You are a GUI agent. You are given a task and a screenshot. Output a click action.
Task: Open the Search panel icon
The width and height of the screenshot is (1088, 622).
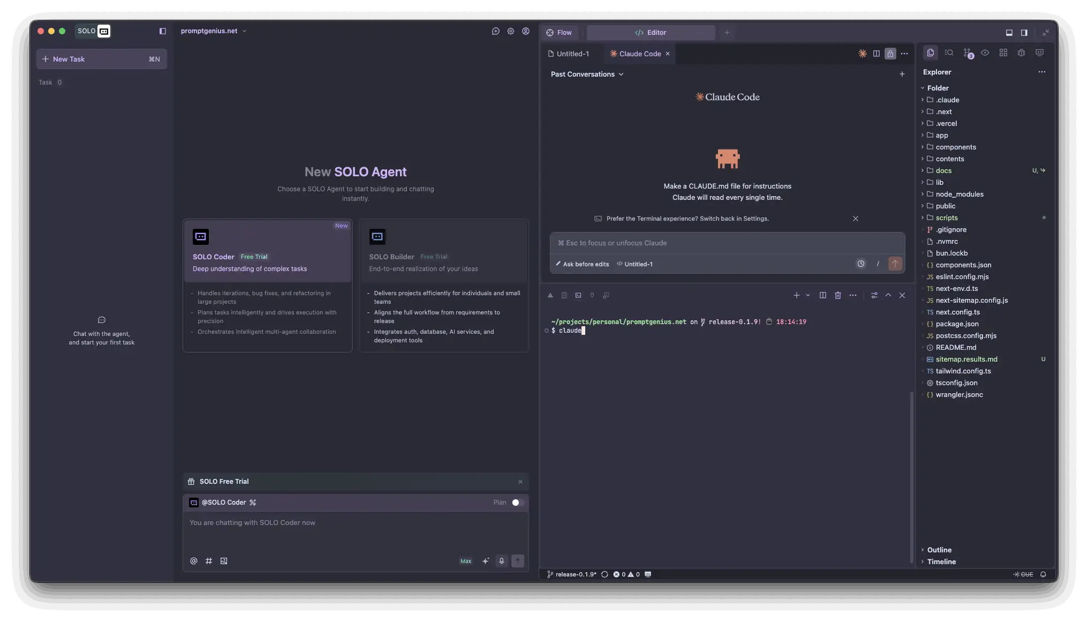pos(948,53)
